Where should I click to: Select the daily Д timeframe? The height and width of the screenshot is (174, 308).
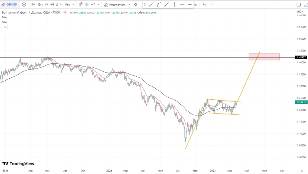tap(57, 4)
